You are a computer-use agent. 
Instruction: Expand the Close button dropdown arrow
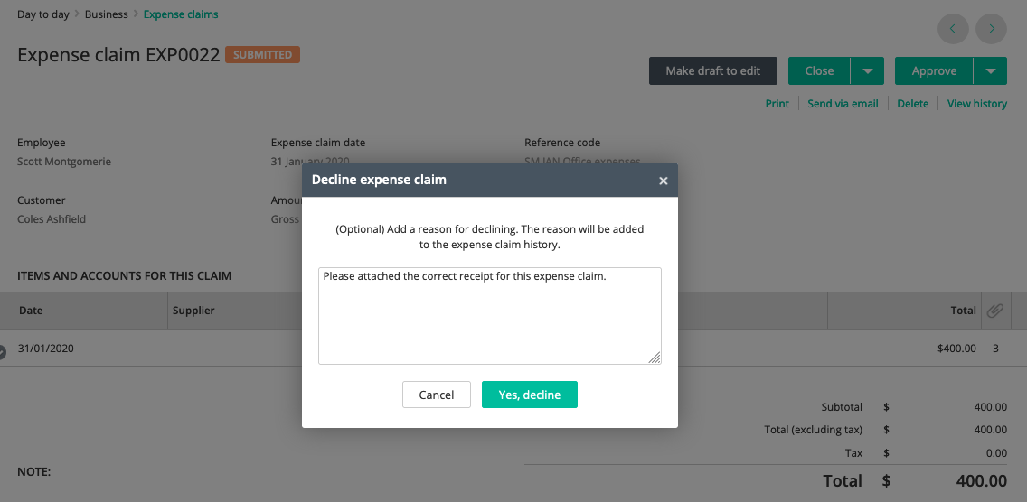868,70
